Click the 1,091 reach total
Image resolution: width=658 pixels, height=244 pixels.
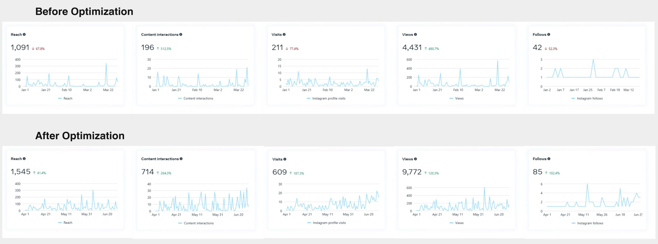tap(20, 47)
